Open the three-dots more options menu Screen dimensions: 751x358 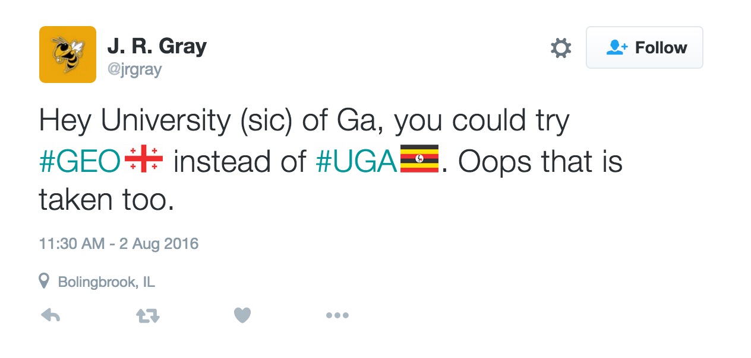337,316
